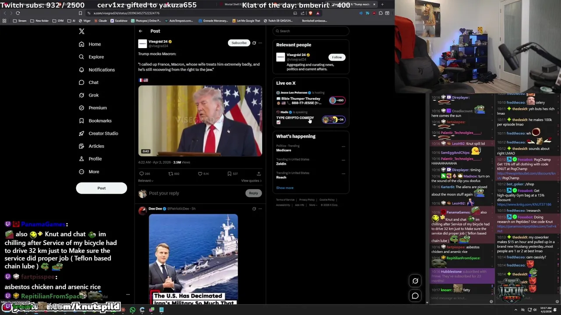Click browser address bar URL
This screenshot has height=315, width=561.
127,13
